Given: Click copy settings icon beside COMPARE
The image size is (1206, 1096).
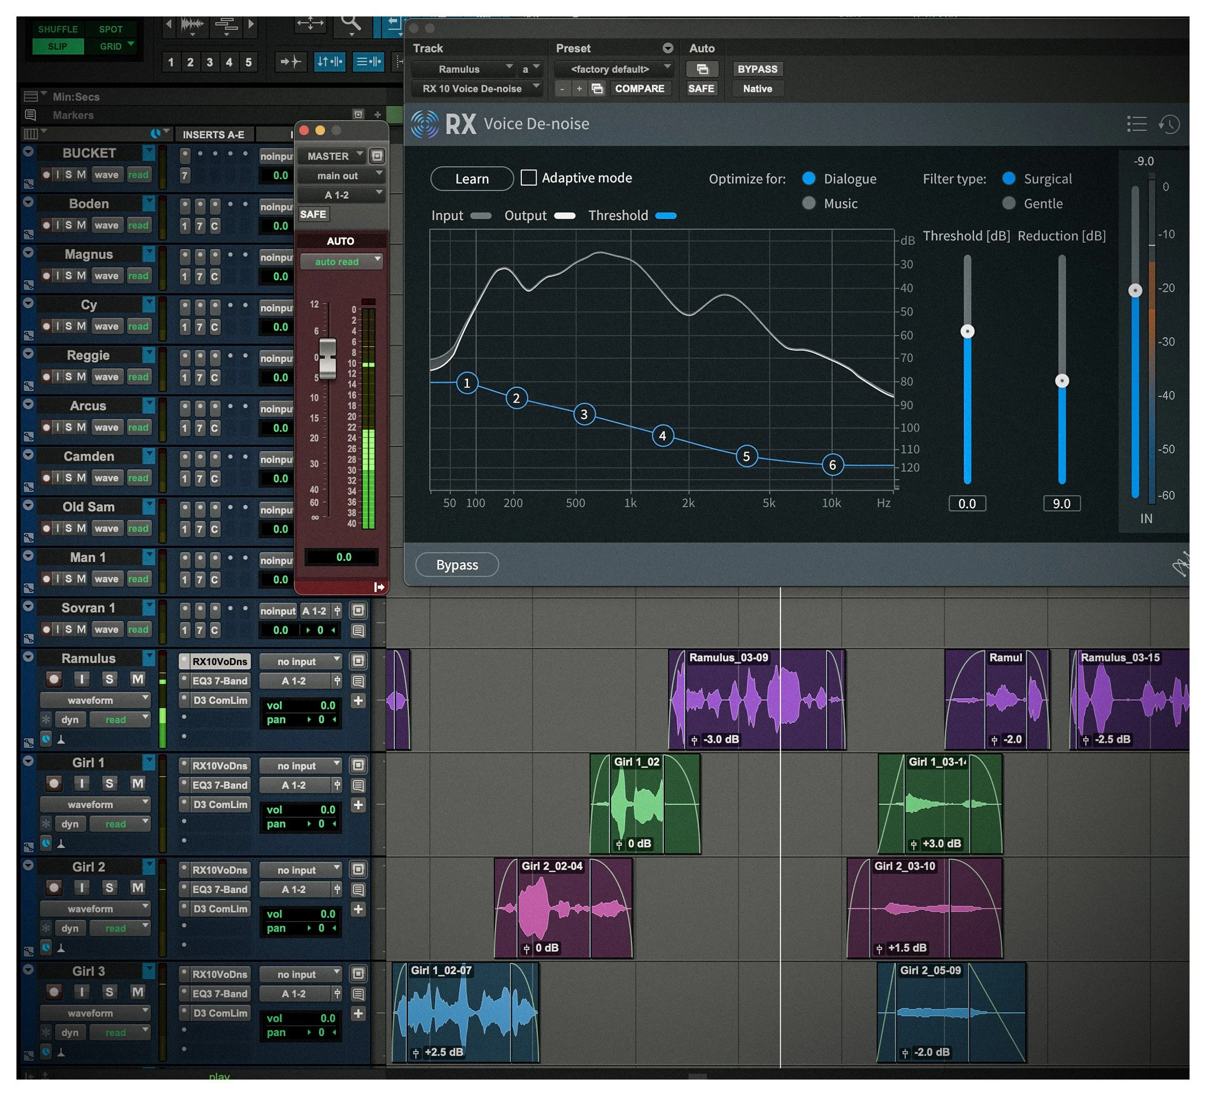Looking at the screenshot, I should (x=596, y=88).
